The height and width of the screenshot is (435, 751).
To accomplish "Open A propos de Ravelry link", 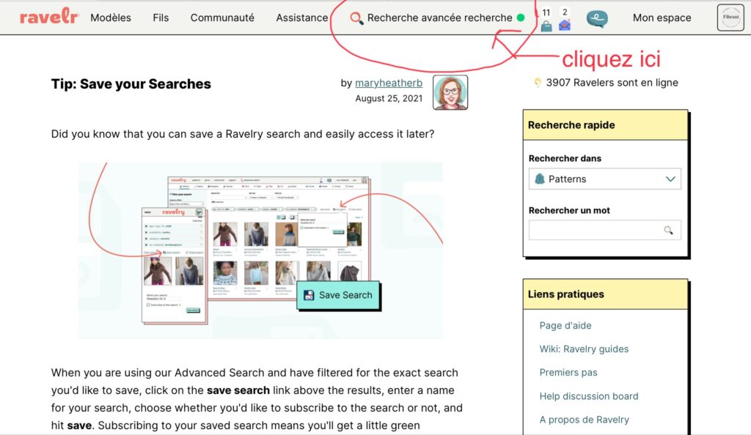I will pyautogui.click(x=585, y=420).
